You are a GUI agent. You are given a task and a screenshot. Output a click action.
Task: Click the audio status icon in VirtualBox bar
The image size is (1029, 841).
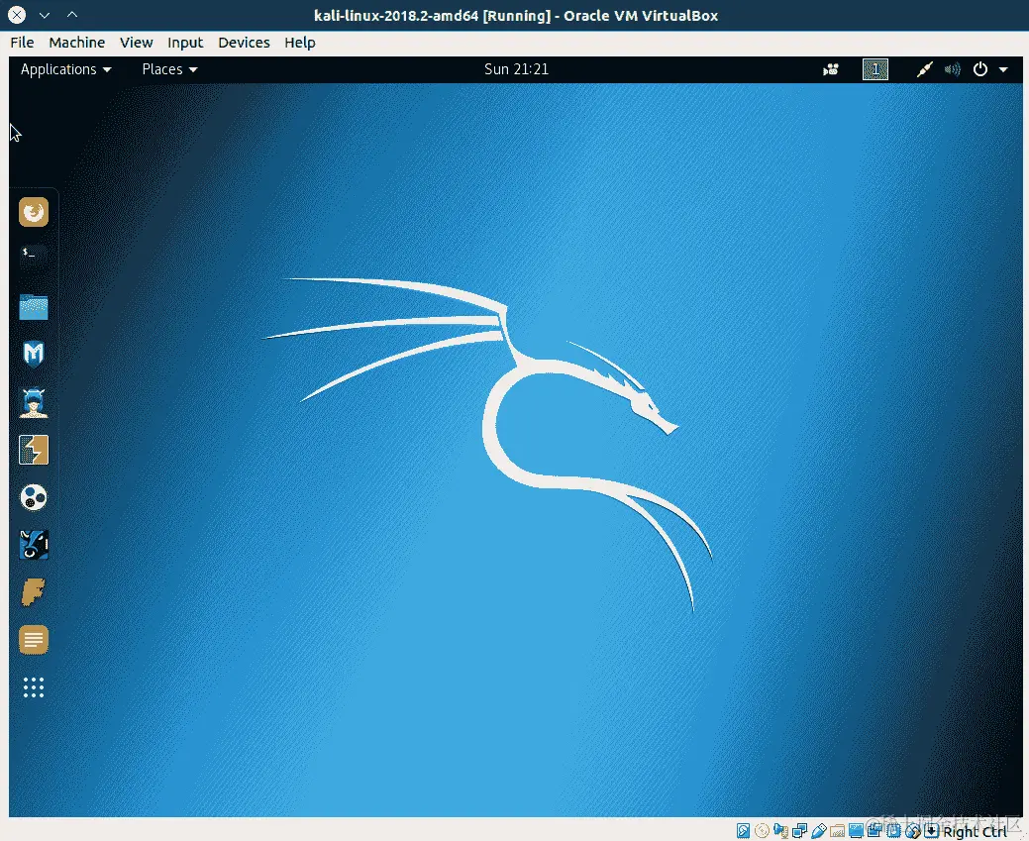point(781,831)
